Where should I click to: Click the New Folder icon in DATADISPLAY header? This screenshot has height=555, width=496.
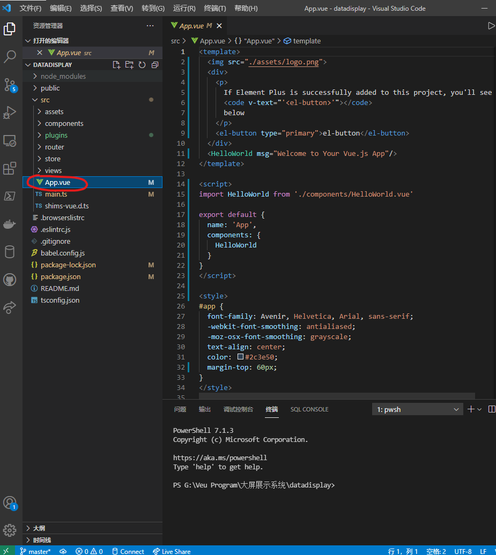click(x=129, y=65)
